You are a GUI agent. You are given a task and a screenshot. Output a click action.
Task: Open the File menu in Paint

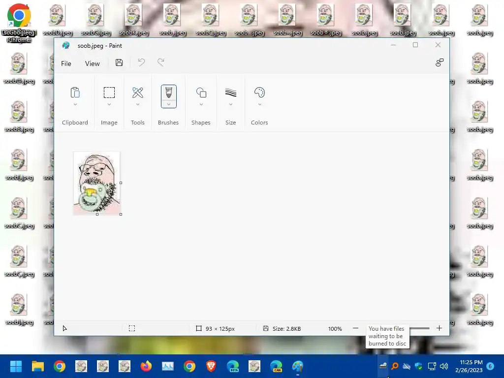pos(66,63)
